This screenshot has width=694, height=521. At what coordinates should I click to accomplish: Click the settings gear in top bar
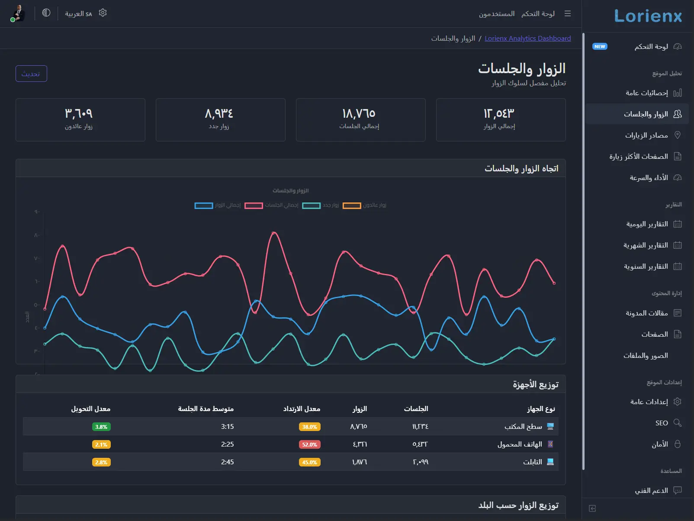pos(103,13)
